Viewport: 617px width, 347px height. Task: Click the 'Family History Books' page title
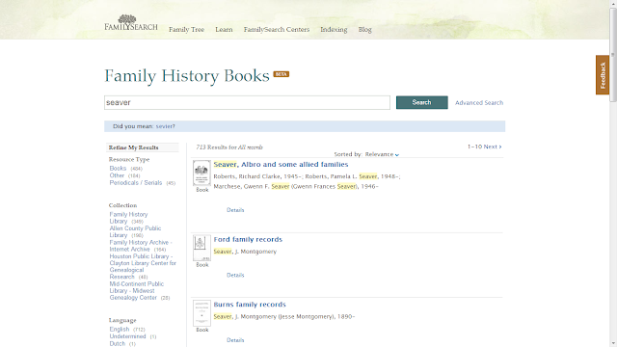(x=187, y=76)
